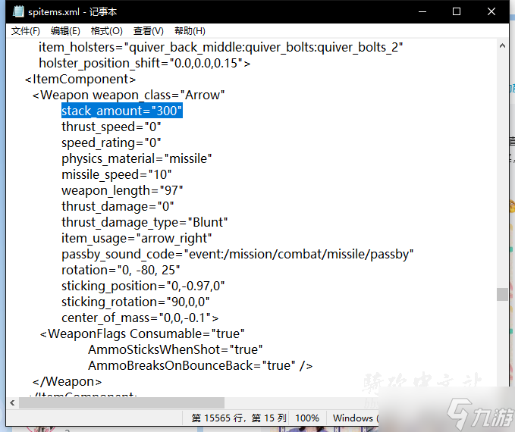The width and height of the screenshot is (515, 432).
Task: Minimize the Notepad window
Action: pos(421,11)
